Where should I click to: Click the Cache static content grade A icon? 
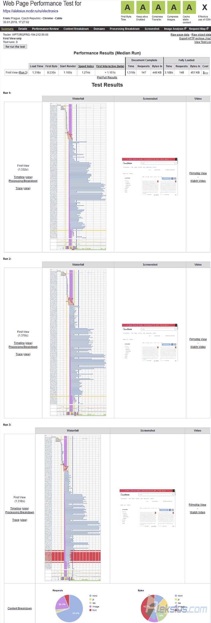coord(189,8)
